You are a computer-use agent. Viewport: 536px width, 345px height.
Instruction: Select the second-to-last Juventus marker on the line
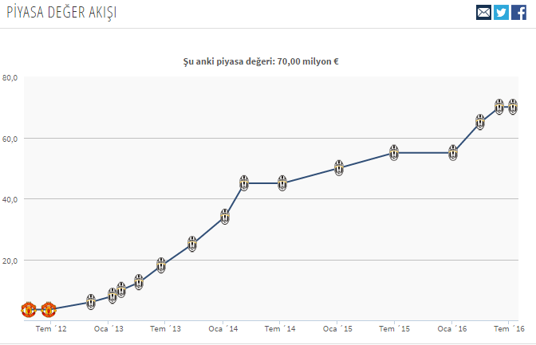pyautogui.click(x=499, y=107)
